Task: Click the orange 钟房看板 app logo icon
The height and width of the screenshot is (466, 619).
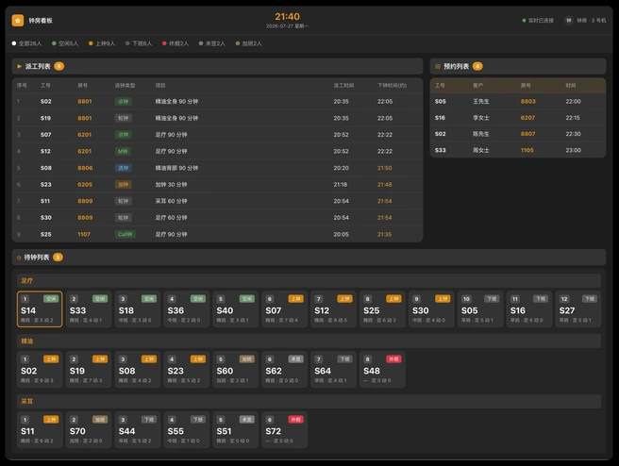Action: [18, 20]
